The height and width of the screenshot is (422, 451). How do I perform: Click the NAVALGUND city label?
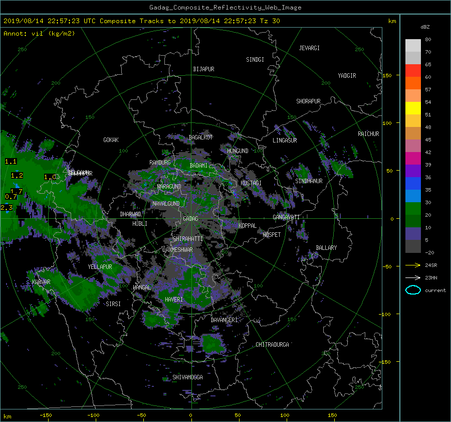click(x=166, y=204)
